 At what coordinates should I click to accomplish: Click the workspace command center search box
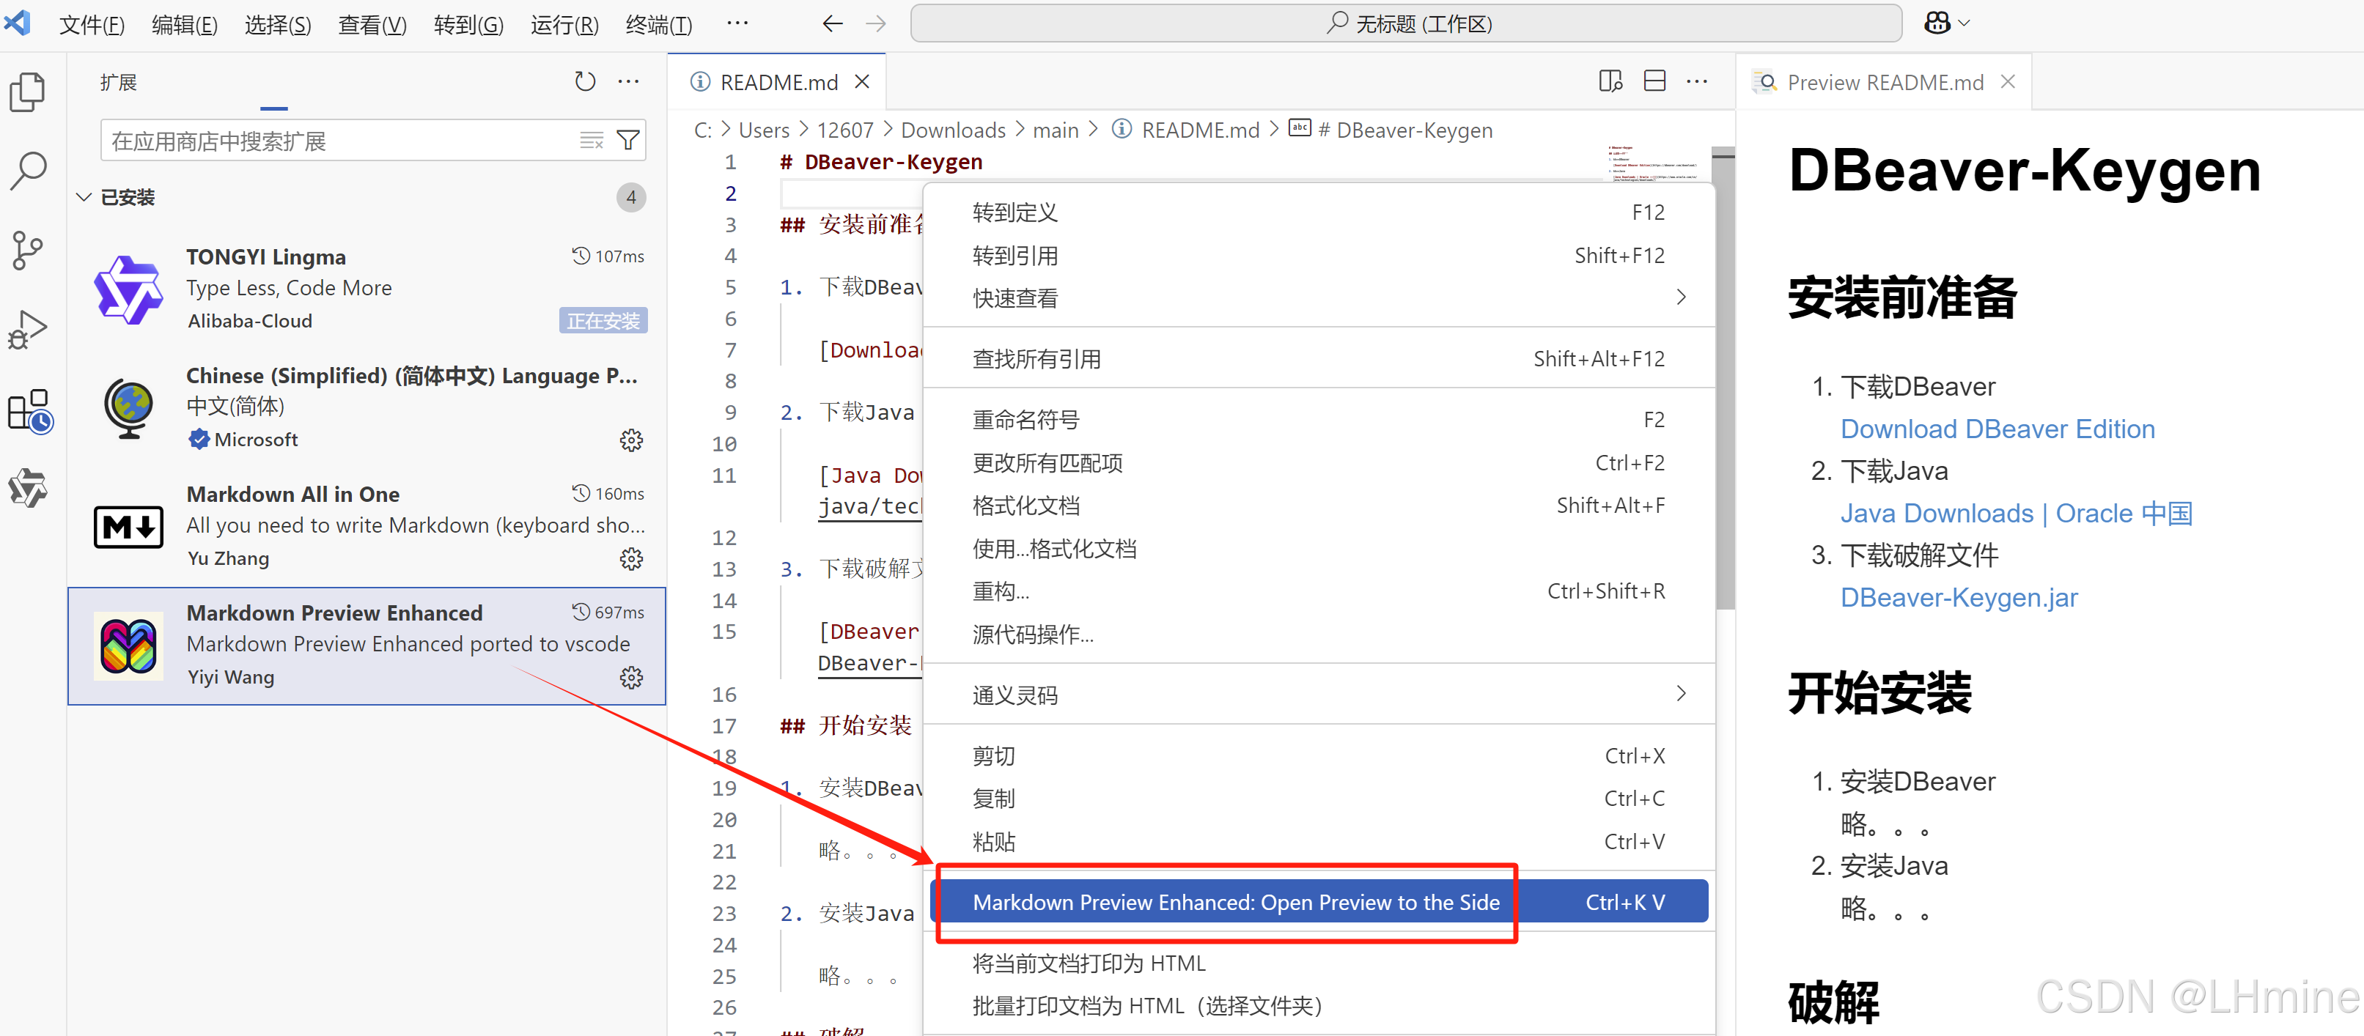point(1405,24)
